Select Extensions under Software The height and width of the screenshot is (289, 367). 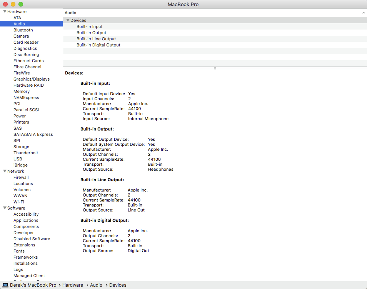pyautogui.click(x=24, y=245)
